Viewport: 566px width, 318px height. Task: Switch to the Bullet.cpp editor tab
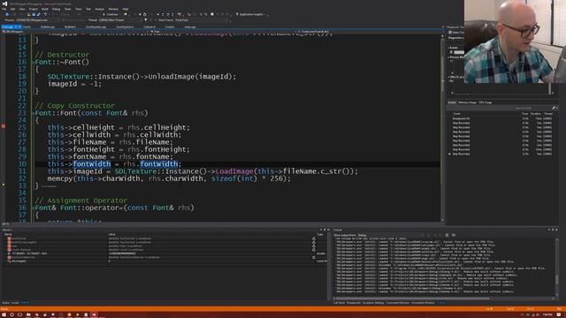(48, 27)
